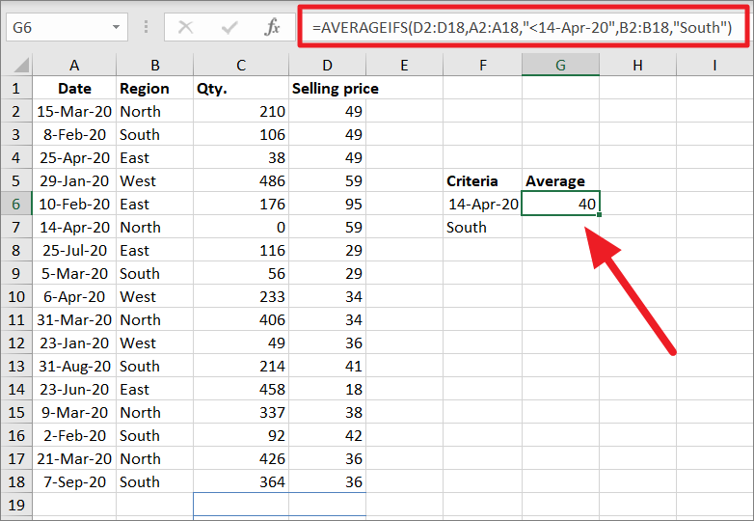754x521 pixels.
Task: Click inside the Name Box showing G6
Action: point(60,27)
